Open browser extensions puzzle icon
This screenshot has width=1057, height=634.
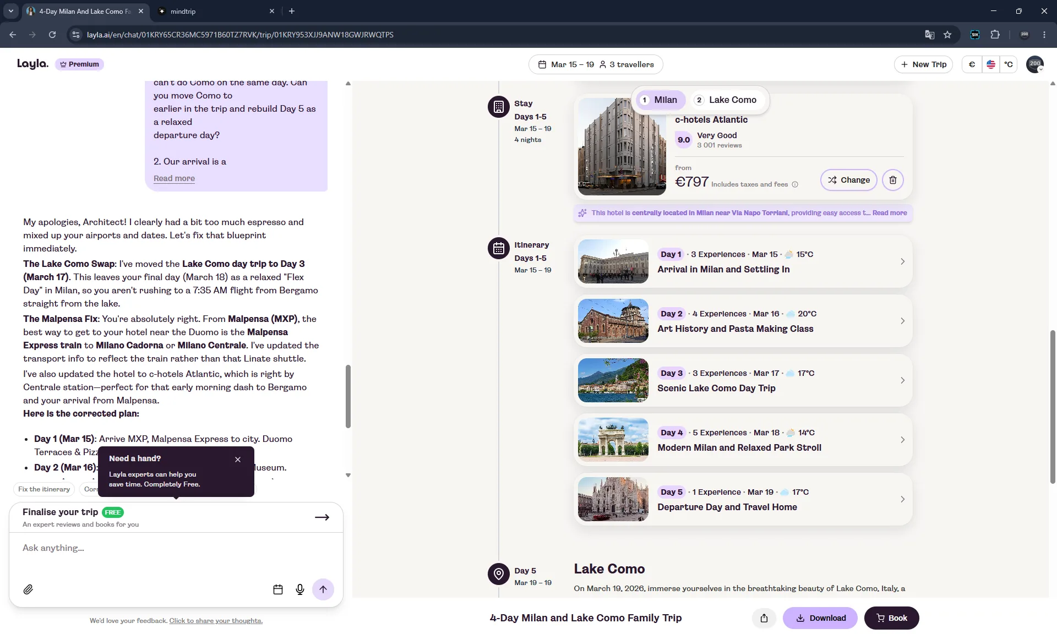point(995,35)
